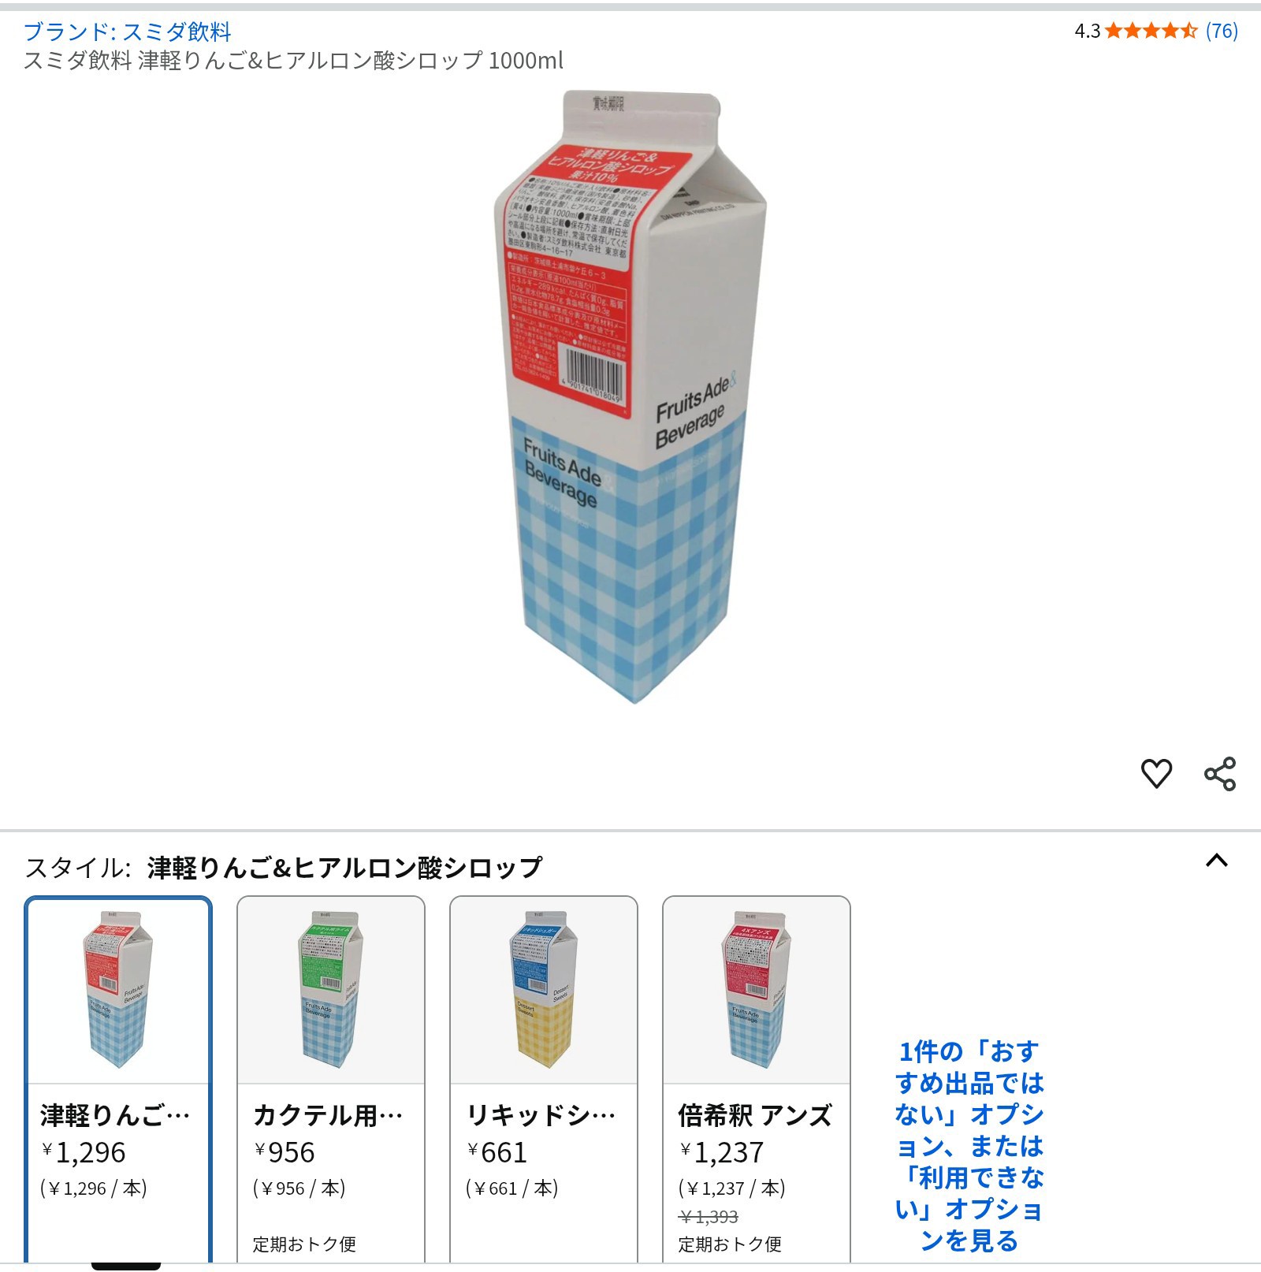Tap the red-label apple syrup thumbnail

coord(118,990)
